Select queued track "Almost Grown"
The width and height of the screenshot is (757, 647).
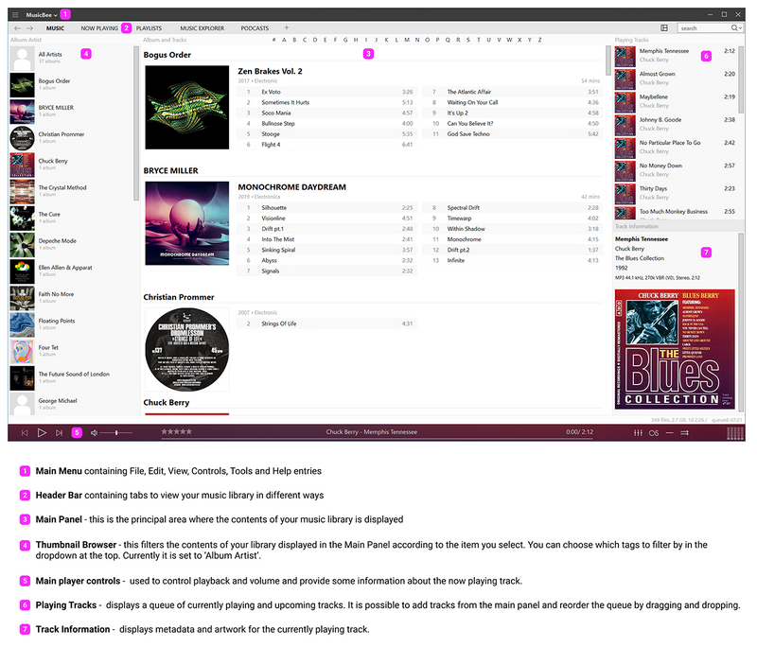pos(676,79)
